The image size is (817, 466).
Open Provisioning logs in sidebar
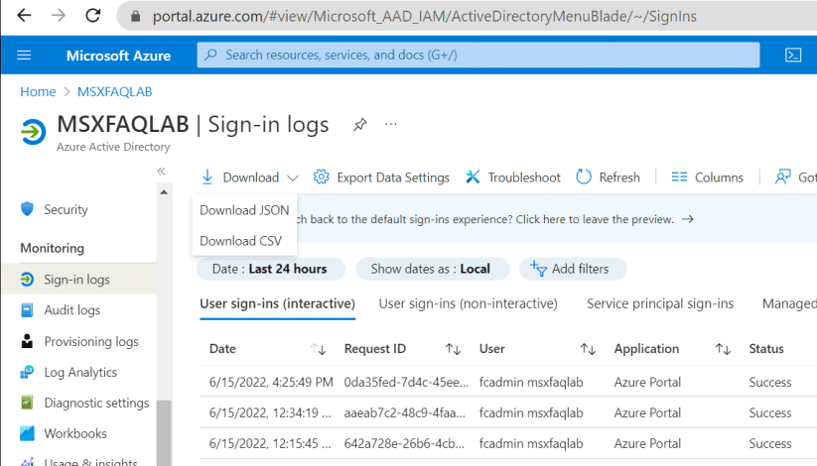(91, 341)
